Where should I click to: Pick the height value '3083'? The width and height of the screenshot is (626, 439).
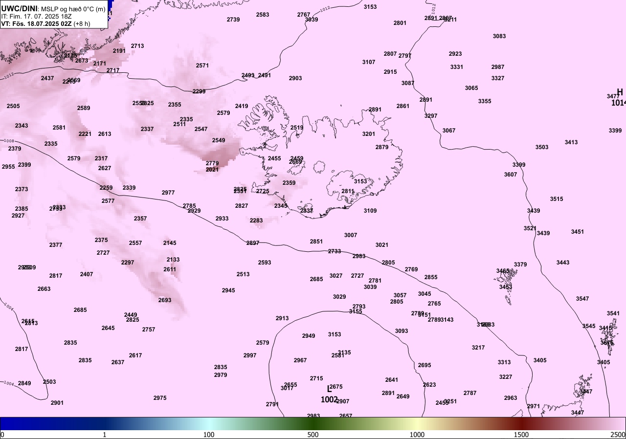click(x=499, y=36)
